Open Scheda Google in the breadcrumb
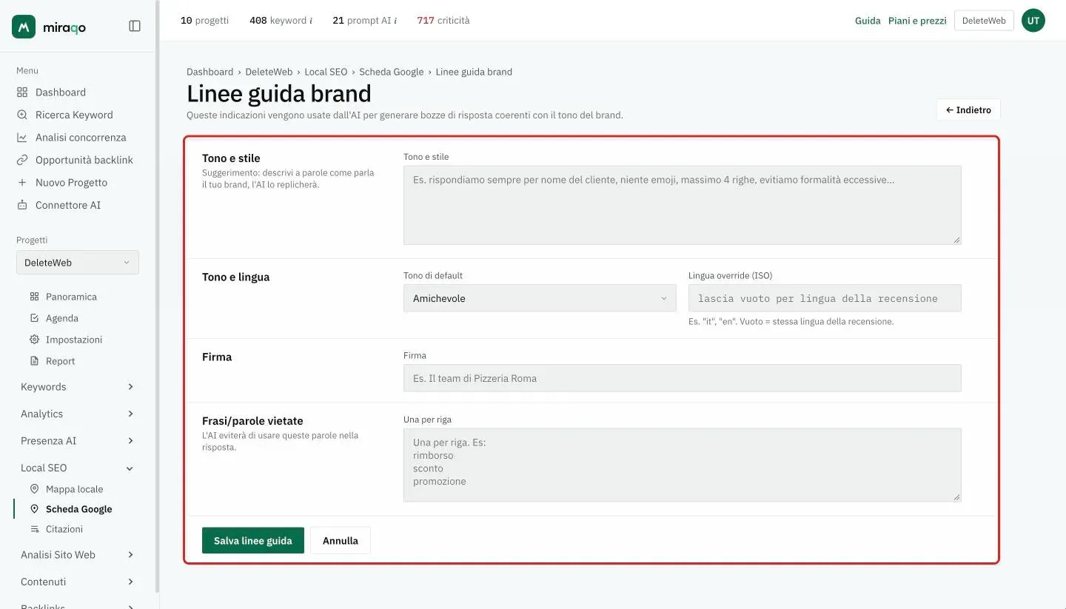Viewport: 1066px width, 609px height. pos(392,72)
